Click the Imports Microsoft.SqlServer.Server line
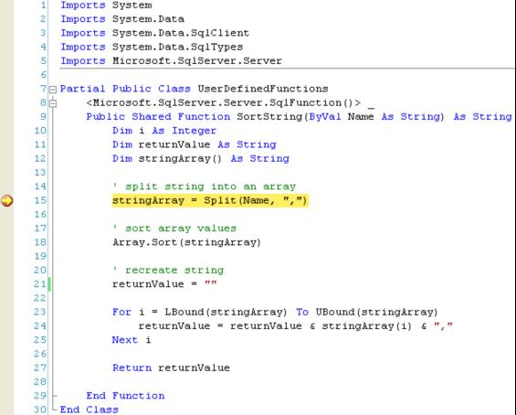 (171, 61)
